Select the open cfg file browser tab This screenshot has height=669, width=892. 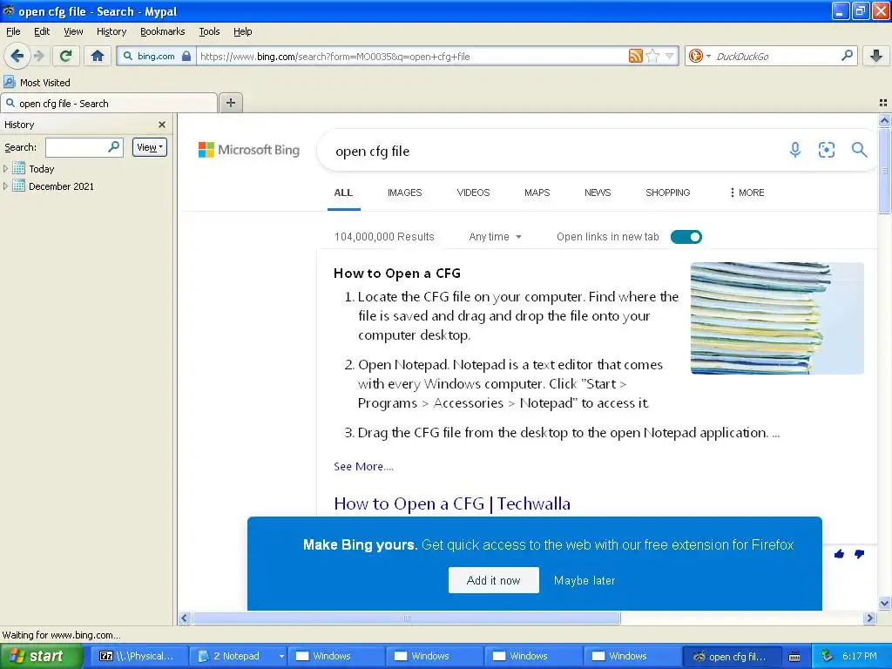pos(109,103)
